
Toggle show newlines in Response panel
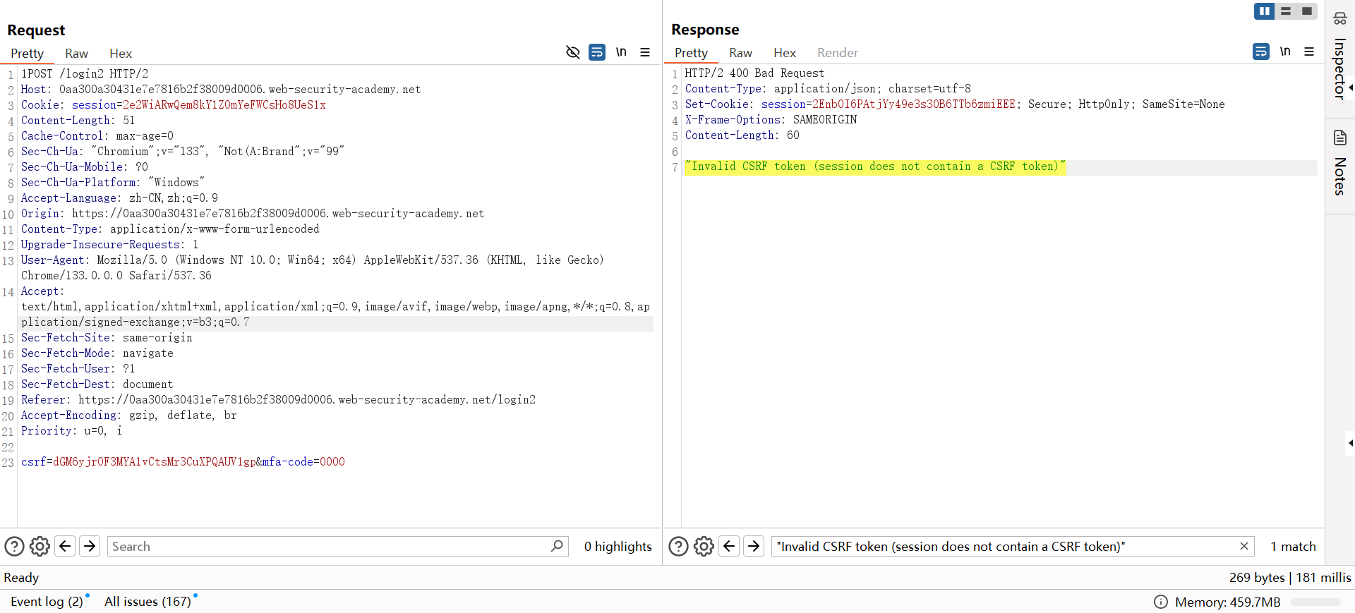point(1285,51)
